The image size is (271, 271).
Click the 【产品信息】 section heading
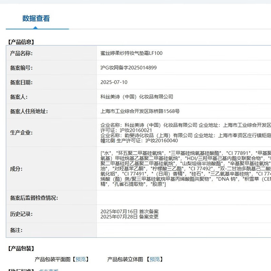(x=21, y=42)
